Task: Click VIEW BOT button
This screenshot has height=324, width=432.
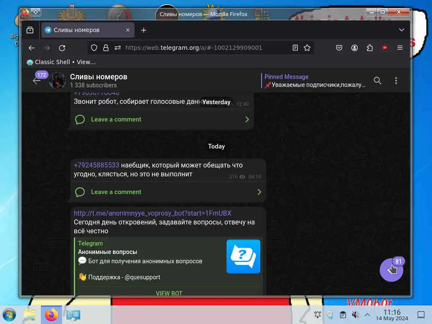Action: click(169, 293)
